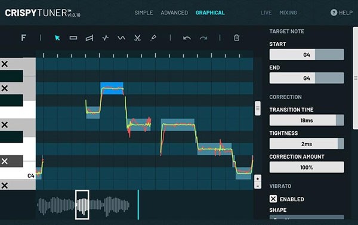Click the CrispyTuner logo
358x225 pixels.
[43, 13]
